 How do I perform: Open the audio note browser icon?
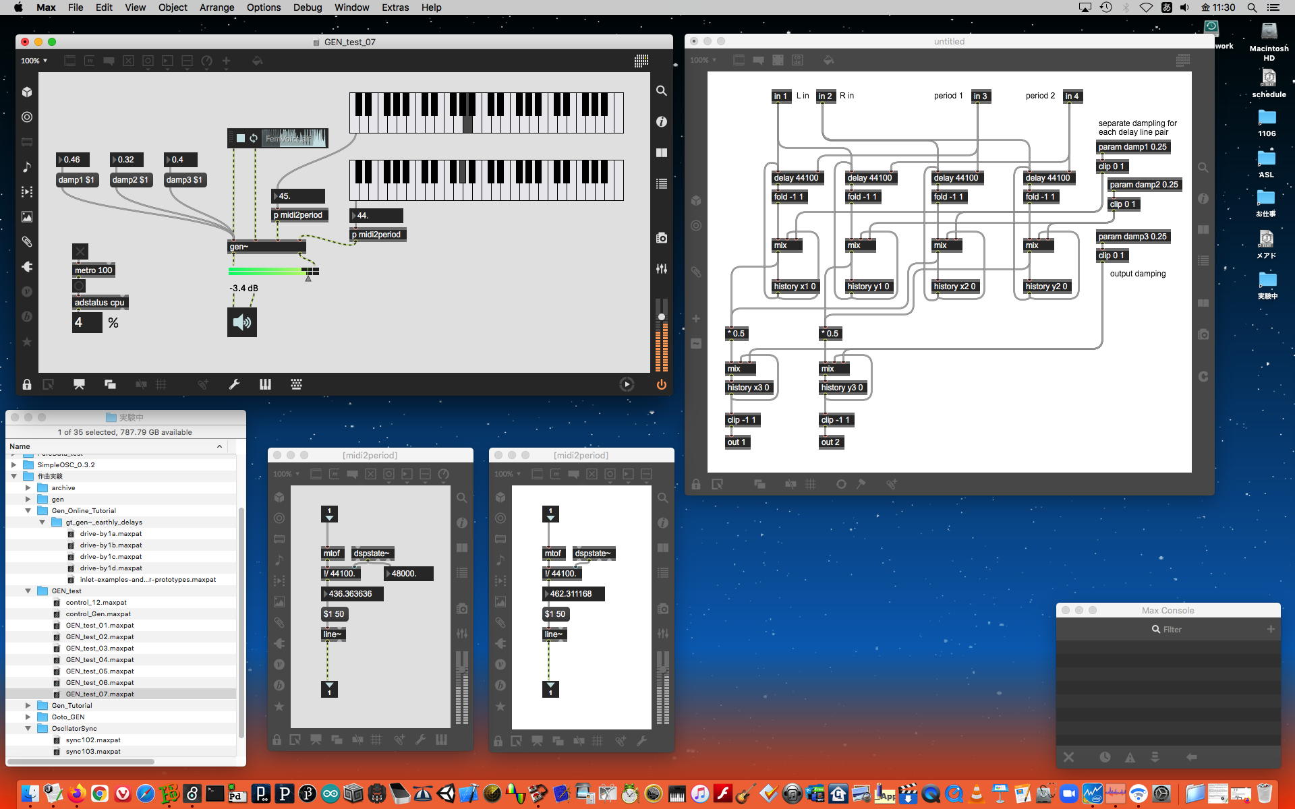(27, 167)
